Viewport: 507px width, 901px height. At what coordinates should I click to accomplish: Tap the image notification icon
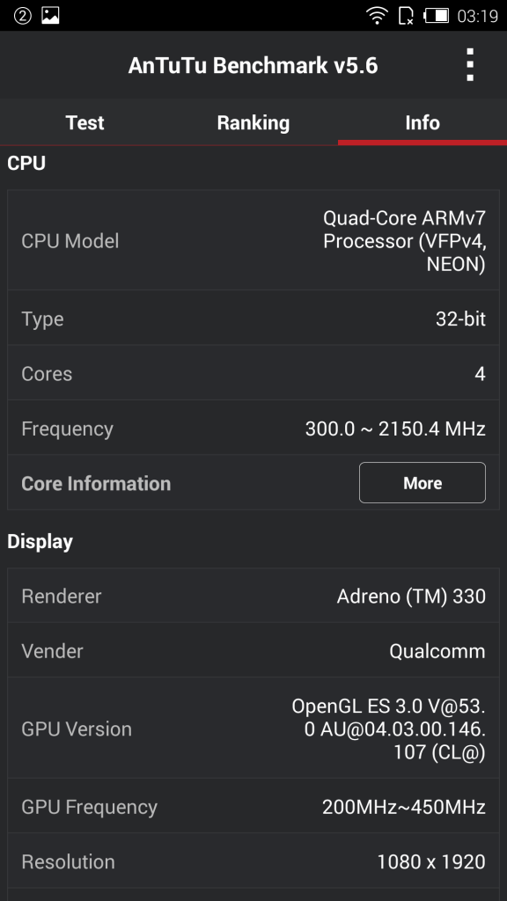pos(50,16)
